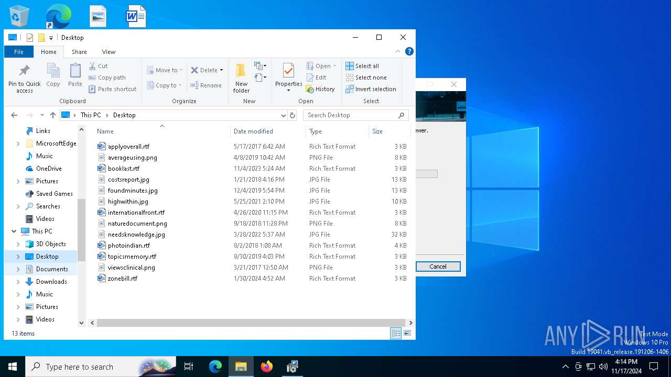
Task: Open Move to dropdown
Action: (x=165, y=70)
